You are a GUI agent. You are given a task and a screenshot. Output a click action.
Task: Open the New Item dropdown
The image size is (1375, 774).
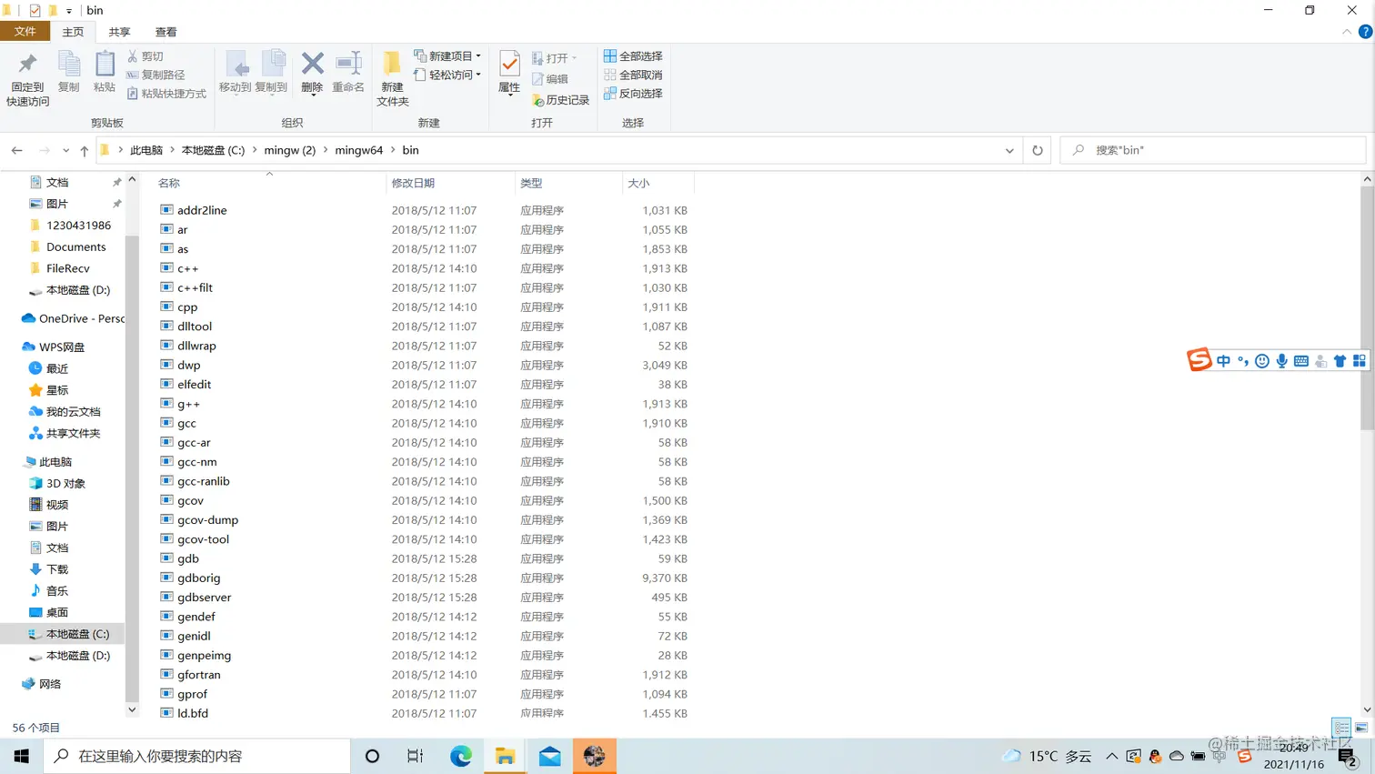coord(447,56)
